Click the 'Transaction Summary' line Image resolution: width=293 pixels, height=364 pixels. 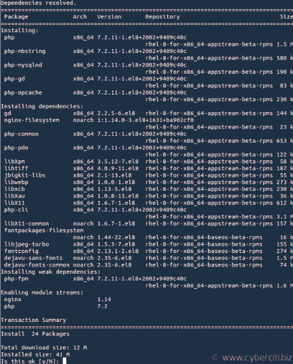(x=34, y=320)
